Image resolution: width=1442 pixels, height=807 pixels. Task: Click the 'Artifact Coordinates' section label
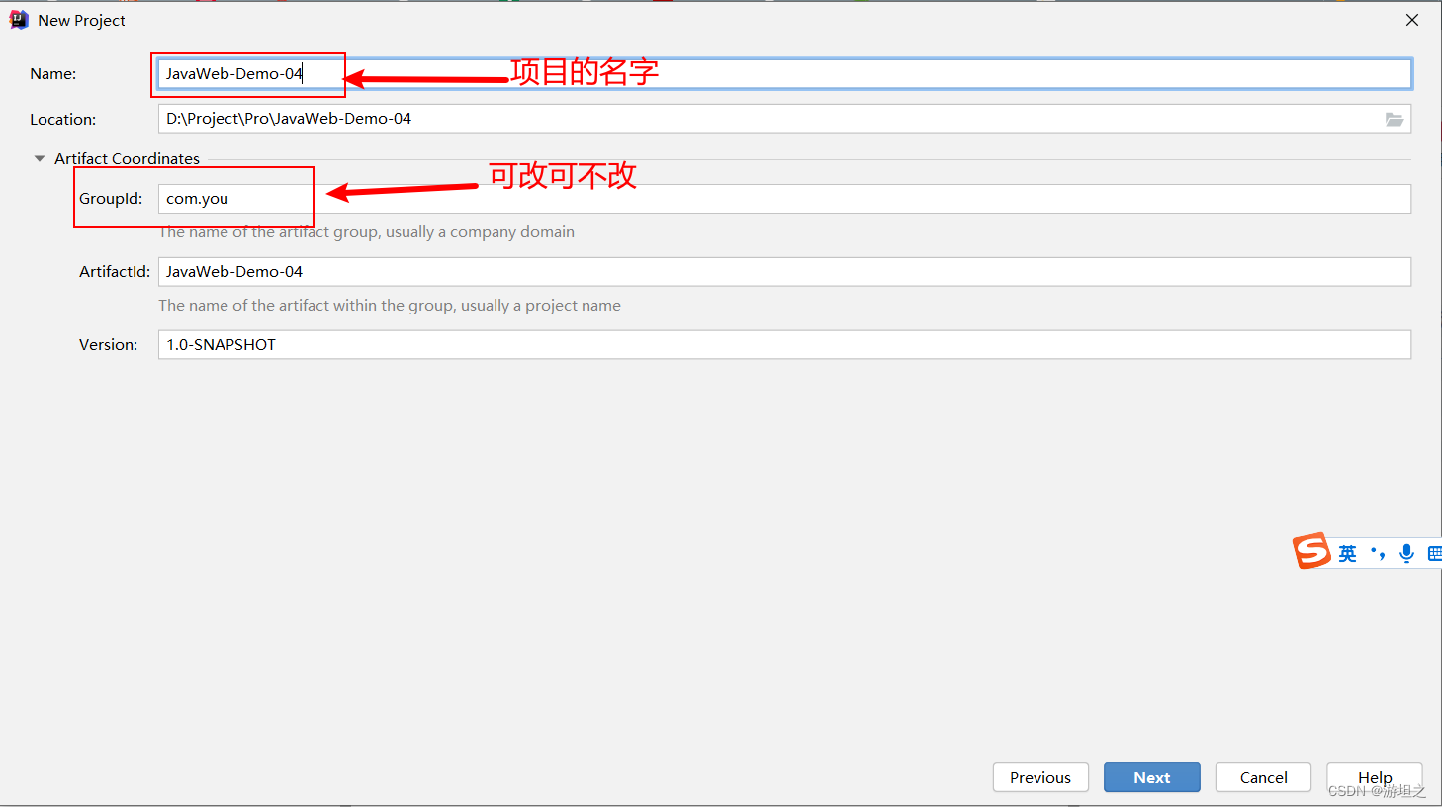coord(127,158)
